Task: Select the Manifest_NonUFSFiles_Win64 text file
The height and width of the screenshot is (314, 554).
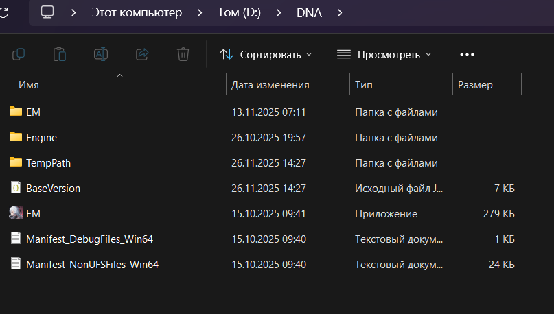Action: [x=93, y=264]
